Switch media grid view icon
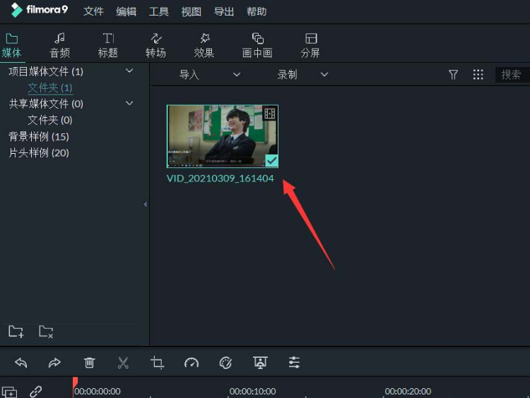The image size is (530, 398). tap(478, 75)
